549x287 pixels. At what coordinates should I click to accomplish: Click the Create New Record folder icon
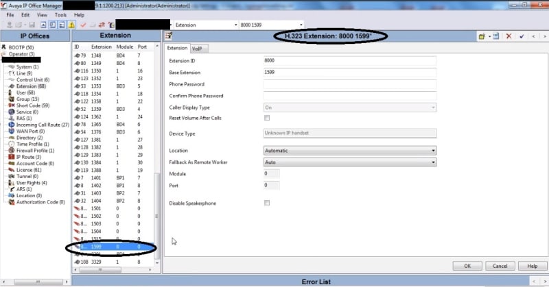[482, 36]
